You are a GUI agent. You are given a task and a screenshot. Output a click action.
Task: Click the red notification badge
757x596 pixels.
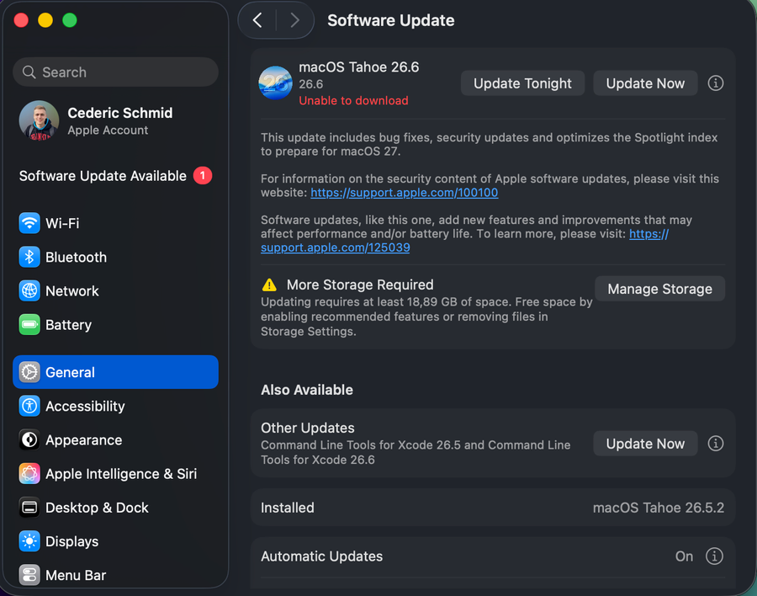click(x=203, y=175)
